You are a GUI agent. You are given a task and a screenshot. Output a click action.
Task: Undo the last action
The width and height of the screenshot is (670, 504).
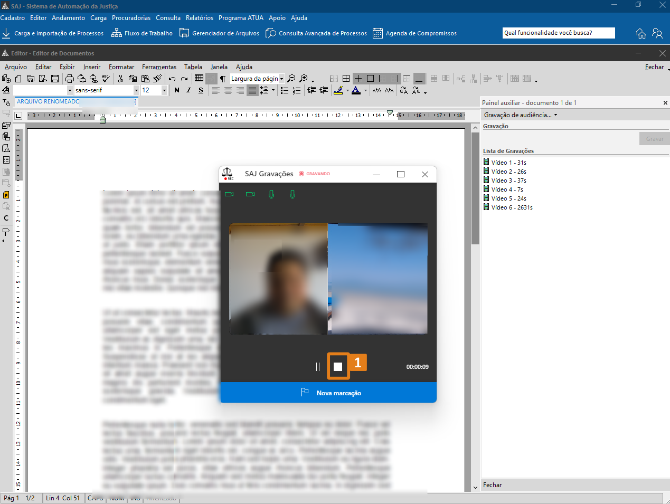pyautogui.click(x=172, y=79)
